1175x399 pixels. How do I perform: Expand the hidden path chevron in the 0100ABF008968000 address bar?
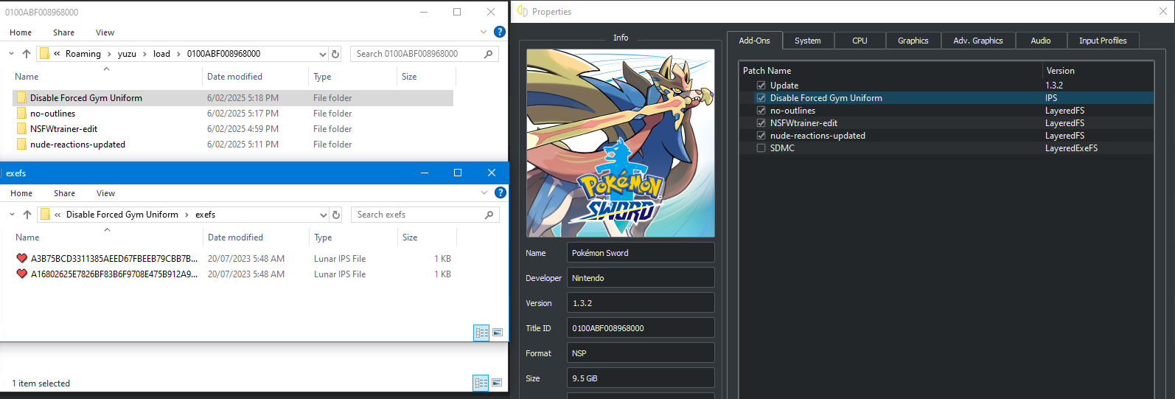pyautogui.click(x=57, y=54)
